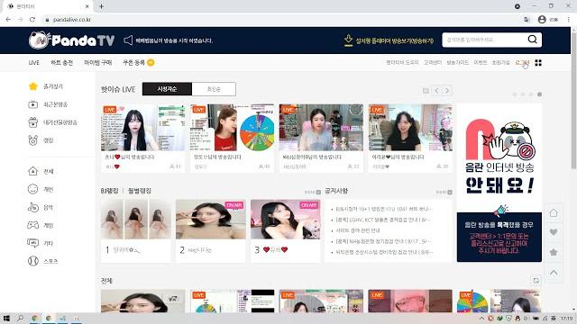The height and width of the screenshot is (324, 577).
Task: Open the 이벤트 link
Action: [481, 63]
